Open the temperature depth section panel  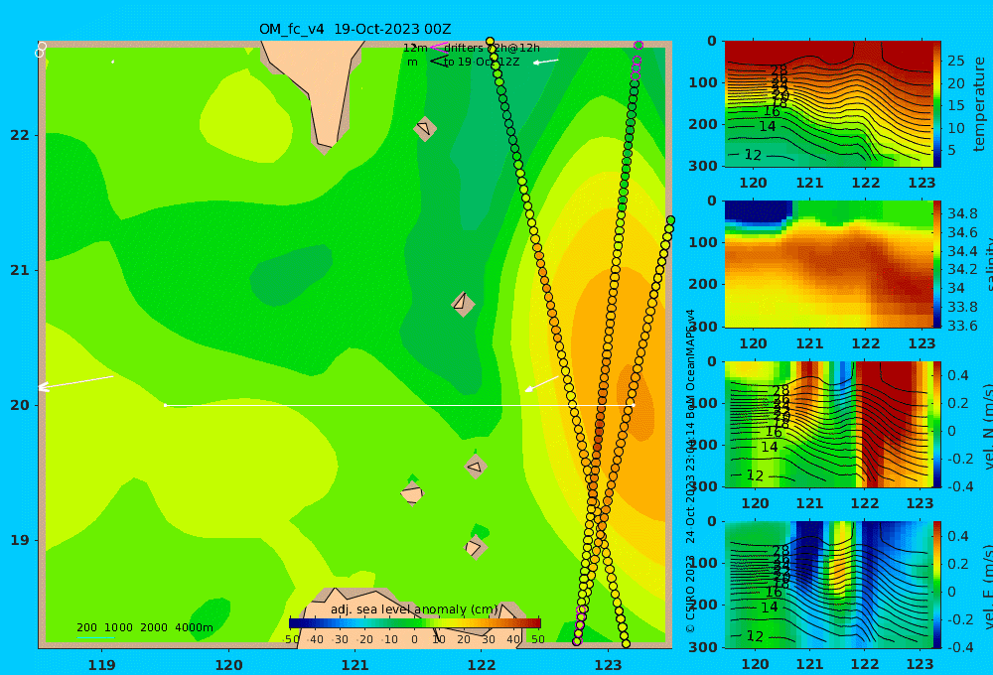point(827,104)
